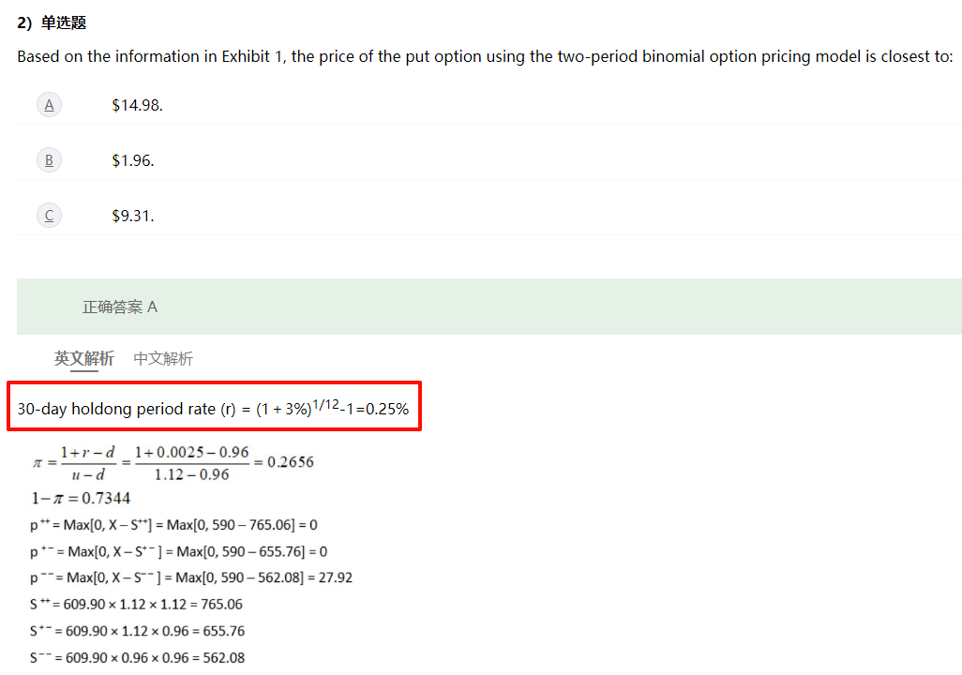Click the $14.98 answer text
Viewport: 962px width, 675px height.
pyautogui.click(x=137, y=105)
